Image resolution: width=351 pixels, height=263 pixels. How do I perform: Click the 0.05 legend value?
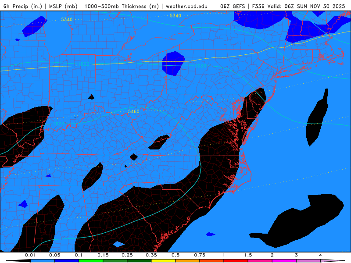(54, 255)
